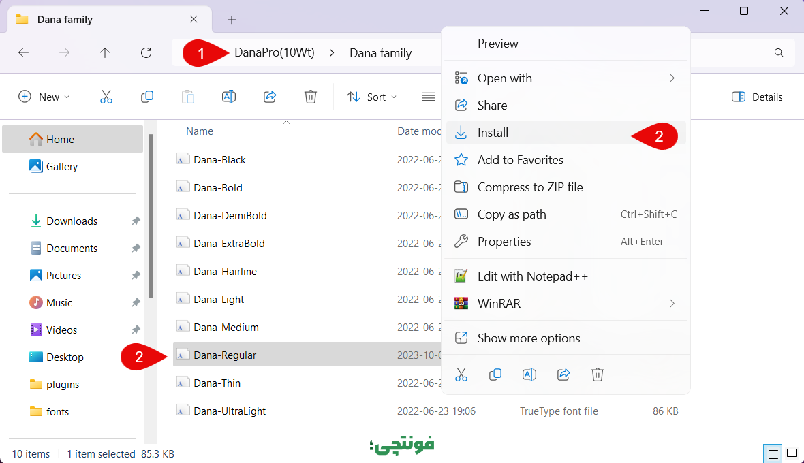Unpin Downloads from quick access
The image size is (804, 463).
[x=136, y=221]
